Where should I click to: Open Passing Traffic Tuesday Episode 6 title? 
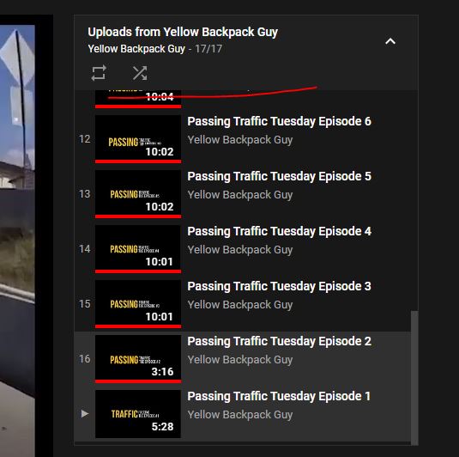(x=280, y=121)
